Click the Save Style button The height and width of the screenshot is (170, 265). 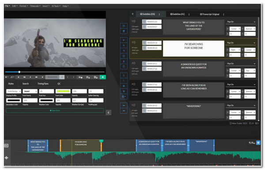(55, 110)
